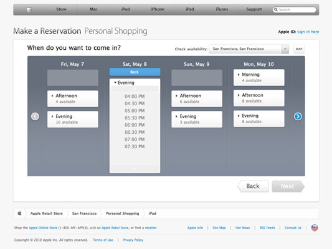This screenshot has height=249, width=332.
Task: Click the Apple logo in navigation bar
Action: pos(29,9)
